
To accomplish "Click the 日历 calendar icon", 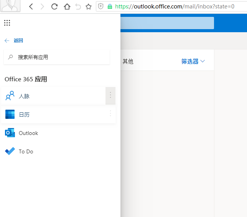I will [10, 114].
